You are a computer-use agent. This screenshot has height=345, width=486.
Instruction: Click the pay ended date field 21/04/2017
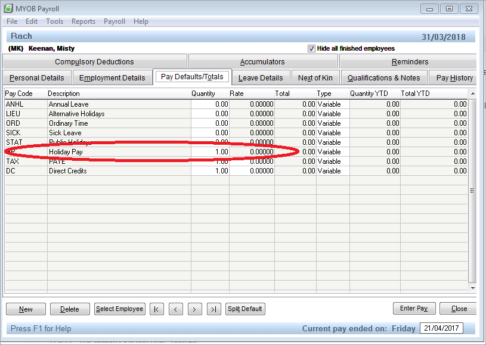[x=441, y=328]
